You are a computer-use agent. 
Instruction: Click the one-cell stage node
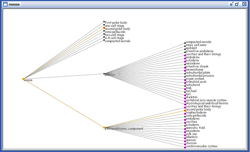(x=104, y=25)
